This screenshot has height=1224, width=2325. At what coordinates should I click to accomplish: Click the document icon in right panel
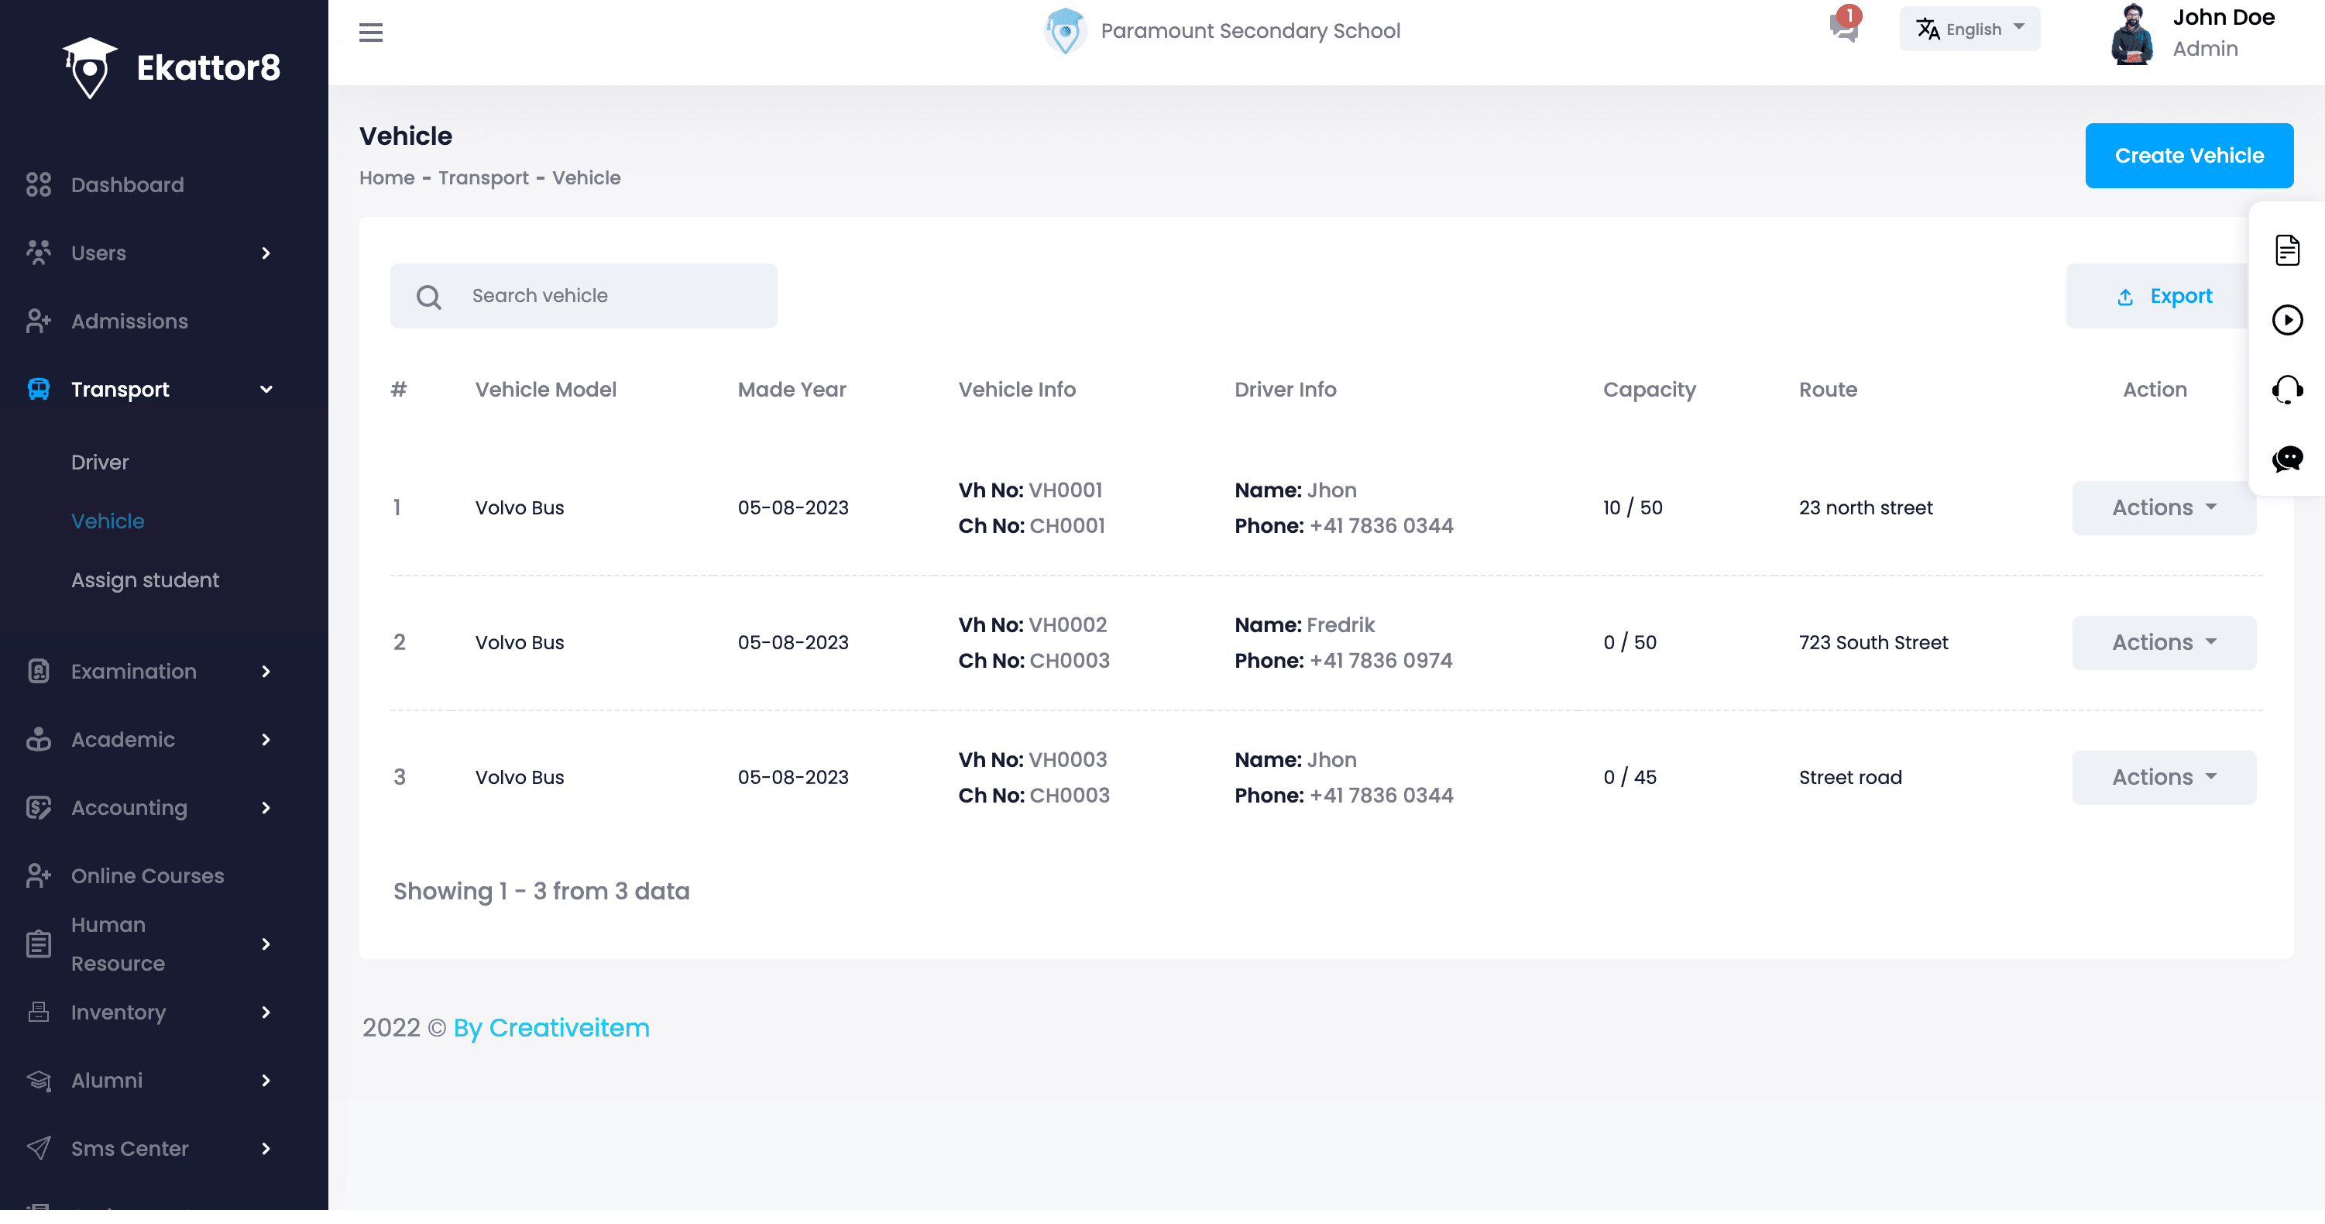pyautogui.click(x=2286, y=250)
